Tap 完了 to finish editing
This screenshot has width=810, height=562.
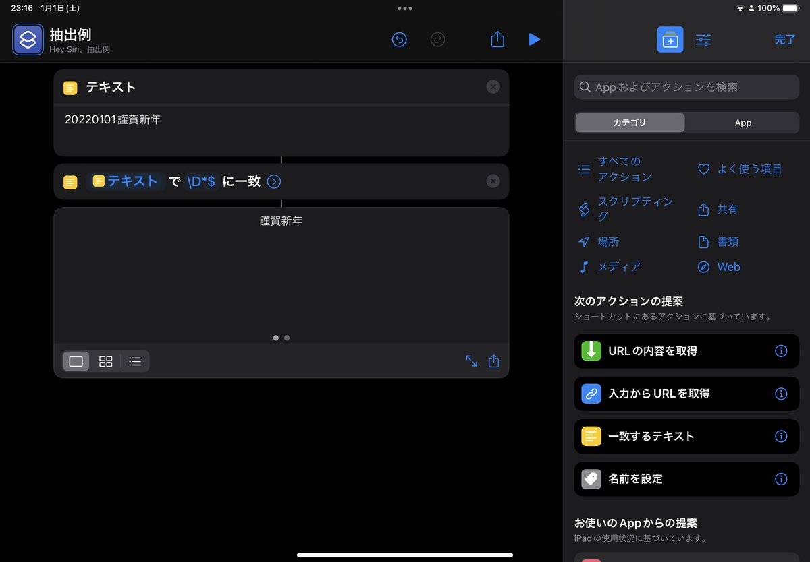click(784, 40)
